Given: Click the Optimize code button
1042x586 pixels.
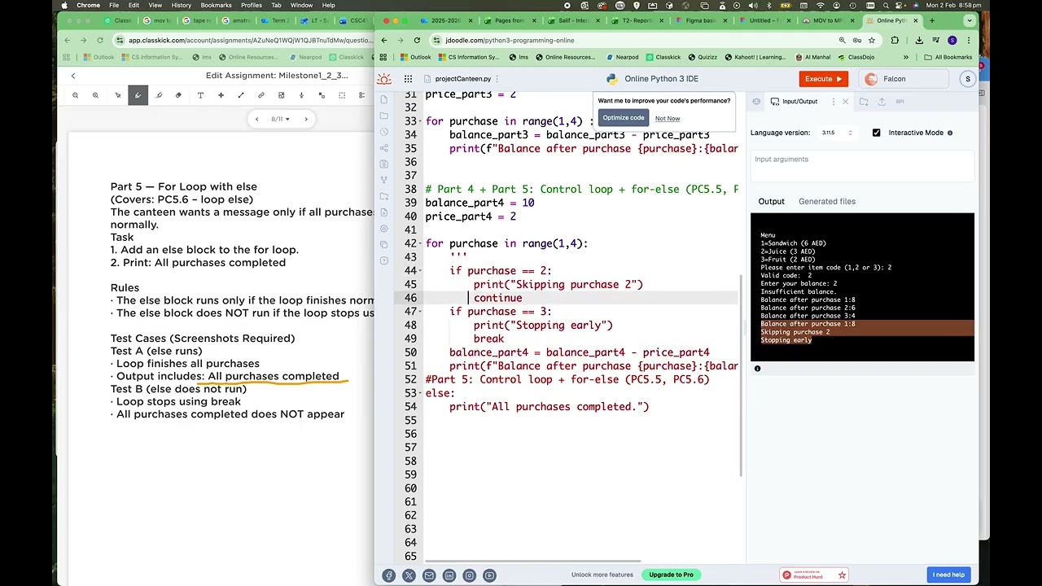Looking at the screenshot, I should point(623,118).
